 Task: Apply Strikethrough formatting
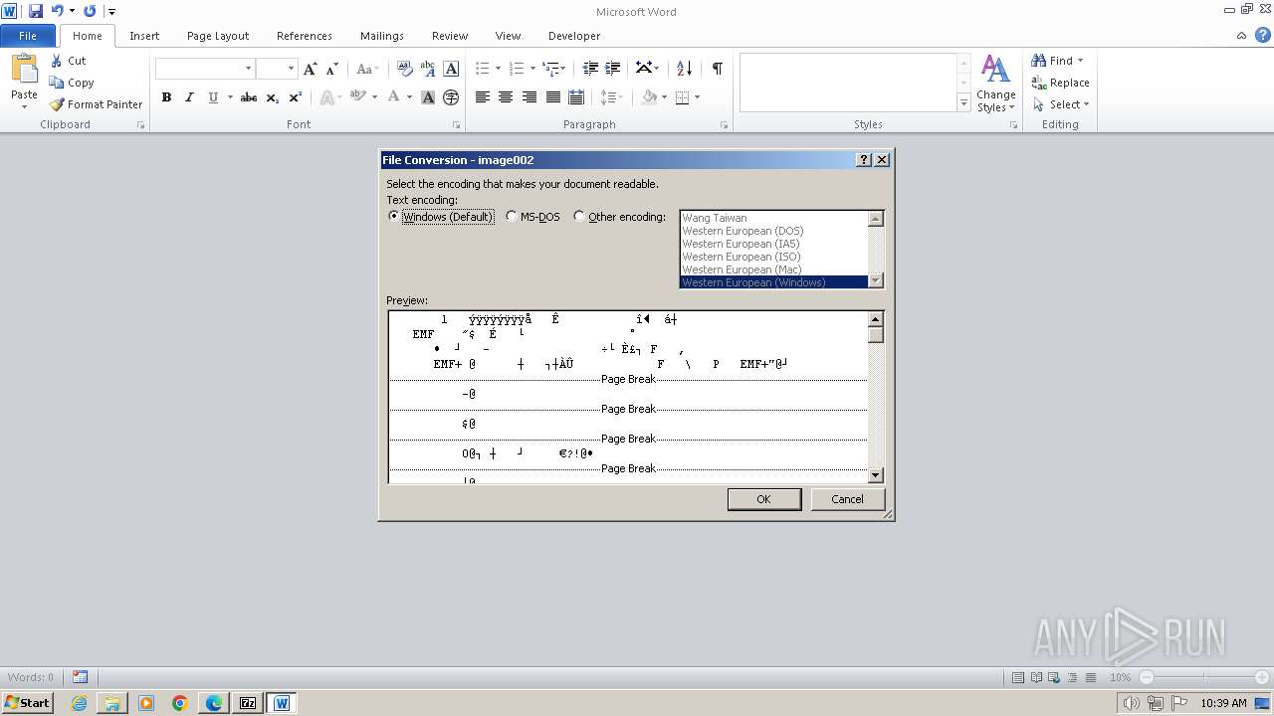click(x=249, y=97)
